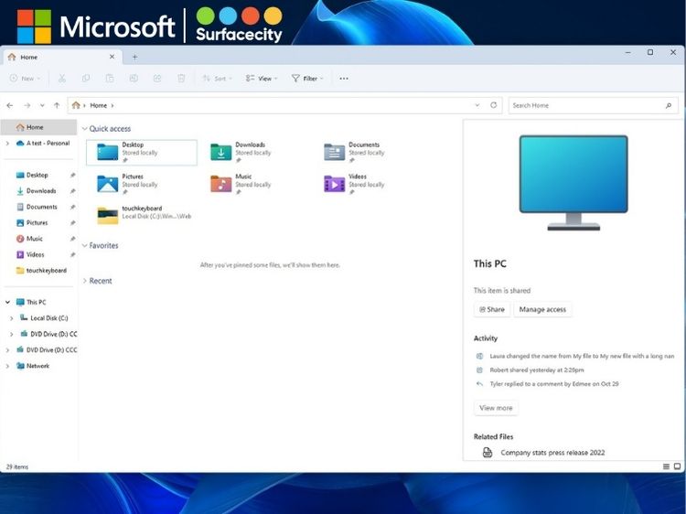This screenshot has width=686, height=514.
Task: Click the View more activity button
Action: pyautogui.click(x=496, y=408)
